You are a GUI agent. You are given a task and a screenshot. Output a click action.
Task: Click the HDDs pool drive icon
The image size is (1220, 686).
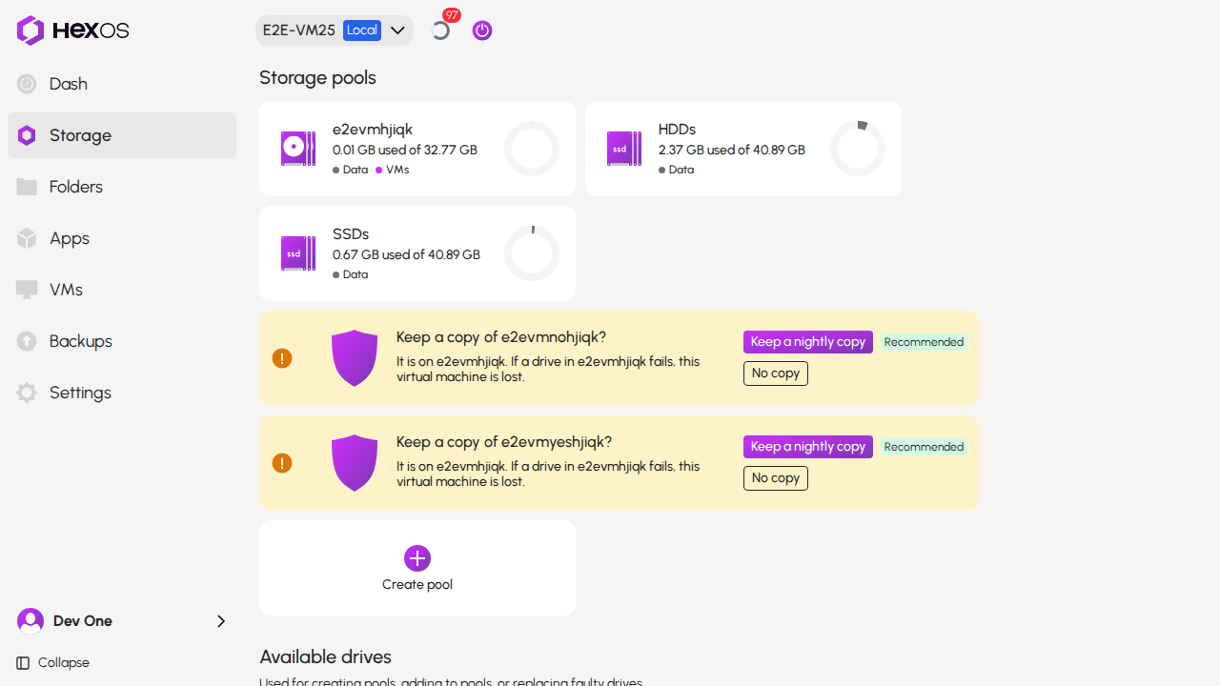point(624,149)
